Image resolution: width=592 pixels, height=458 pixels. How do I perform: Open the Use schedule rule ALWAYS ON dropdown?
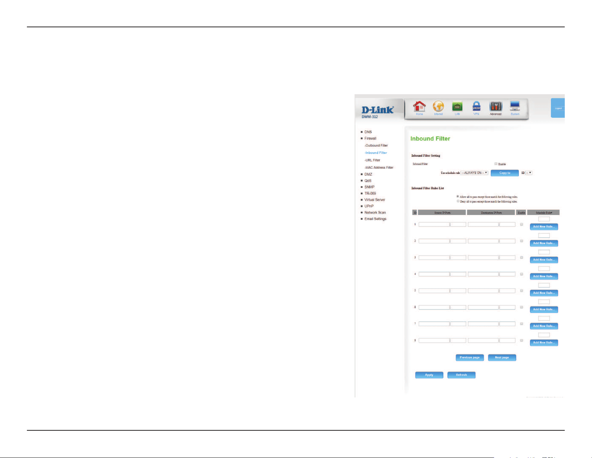pyautogui.click(x=474, y=173)
